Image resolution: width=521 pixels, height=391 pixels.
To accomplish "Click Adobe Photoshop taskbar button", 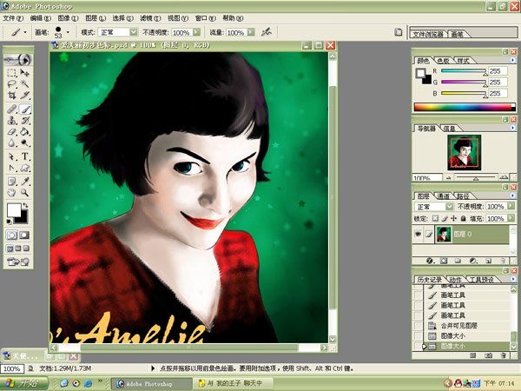I will [151, 383].
